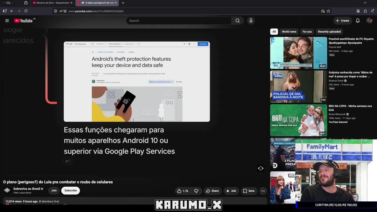Click '12,874 views 9 hours ago' description text

[22, 201]
